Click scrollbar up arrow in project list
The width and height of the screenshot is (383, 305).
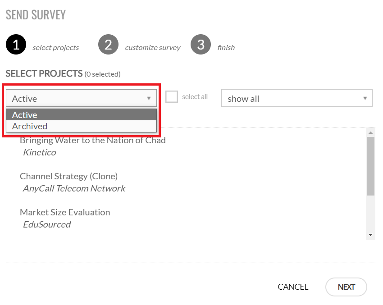click(x=370, y=132)
